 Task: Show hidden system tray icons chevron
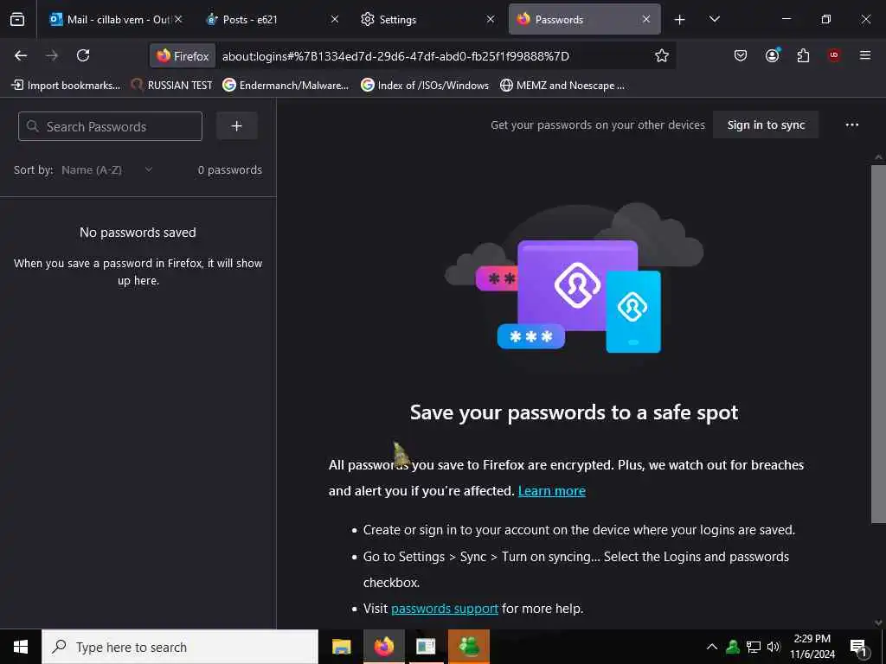pyautogui.click(x=712, y=647)
